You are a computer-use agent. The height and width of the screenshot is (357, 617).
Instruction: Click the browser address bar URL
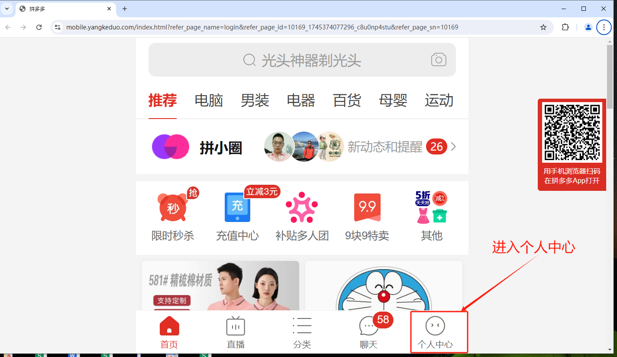[262, 27]
